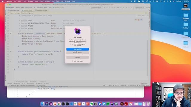Open the Tools menu
Viewport: 191px width, 107px height.
[x=58, y=1]
